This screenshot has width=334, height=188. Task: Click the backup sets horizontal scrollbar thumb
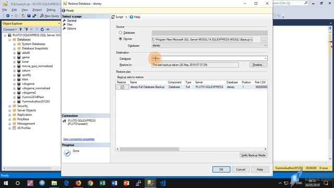(149, 149)
